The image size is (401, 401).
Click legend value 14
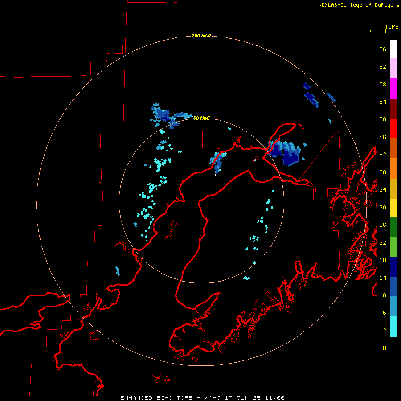click(x=383, y=278)
